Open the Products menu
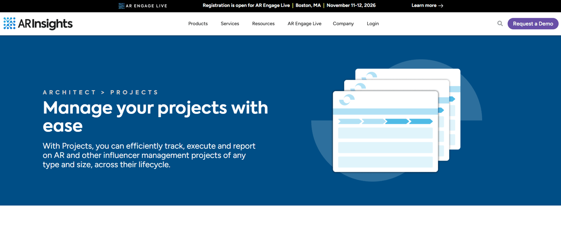The width and height of the screenshot is (561, 228). click(x=198, y=23)
